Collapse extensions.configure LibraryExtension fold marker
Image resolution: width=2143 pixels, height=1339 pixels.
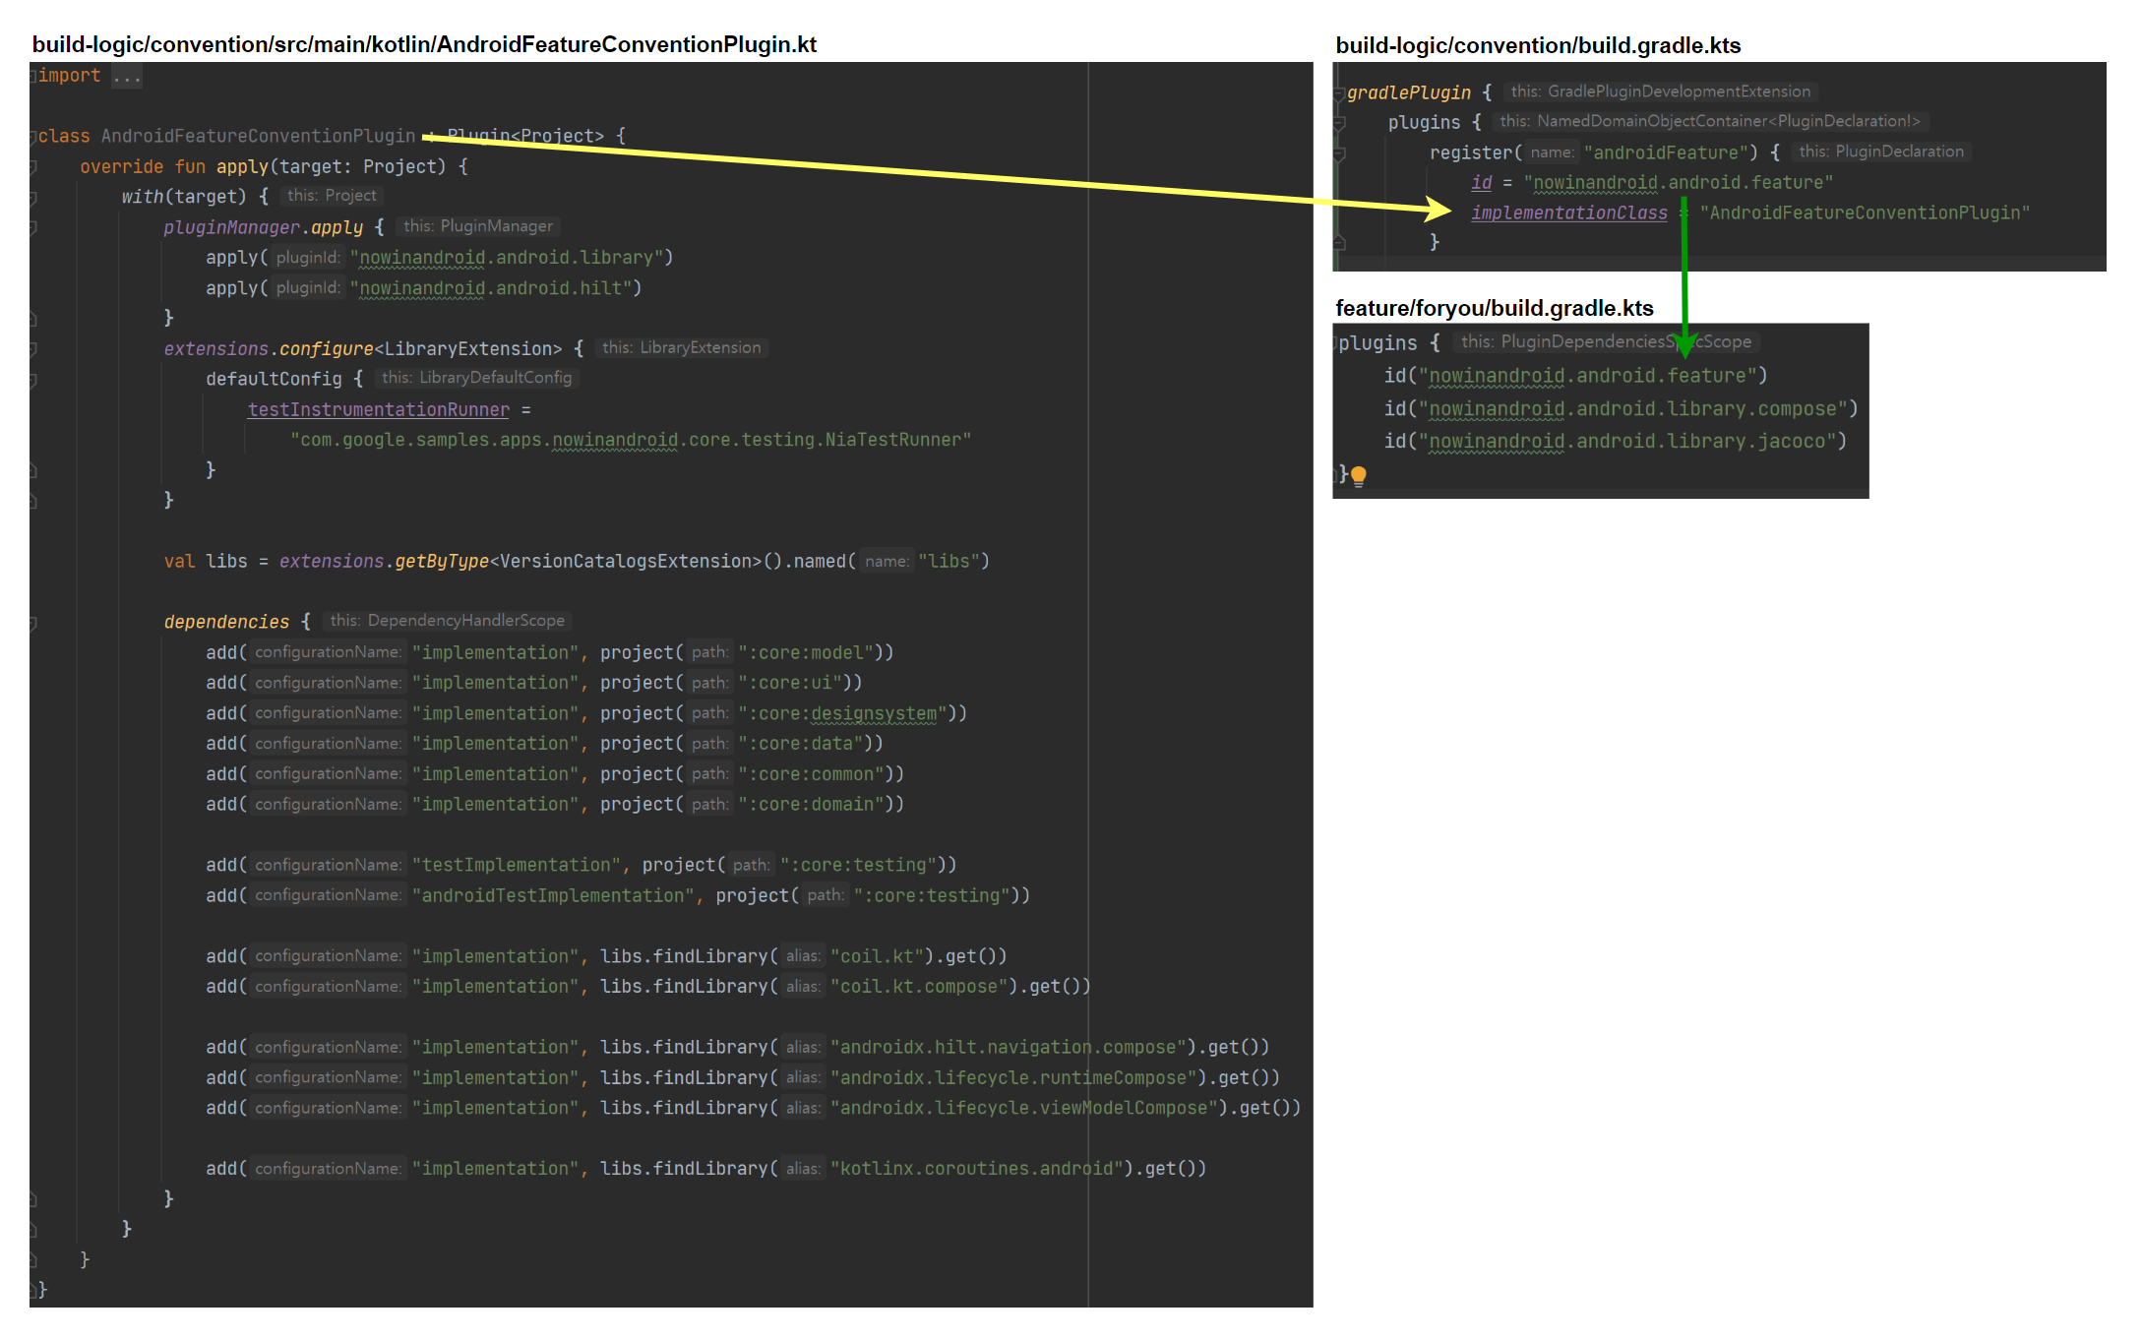click(32, 349)
